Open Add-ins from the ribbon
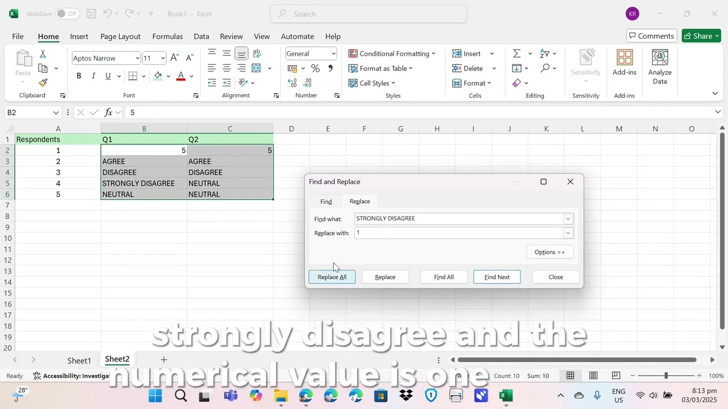The height and width of the screenshot is (409, 728). pyautogui.click(x=624, y=64)
